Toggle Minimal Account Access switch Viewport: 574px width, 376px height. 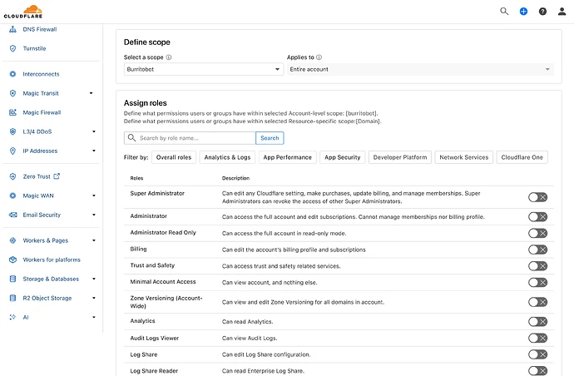pyautogui.click(x=537, y=282)
